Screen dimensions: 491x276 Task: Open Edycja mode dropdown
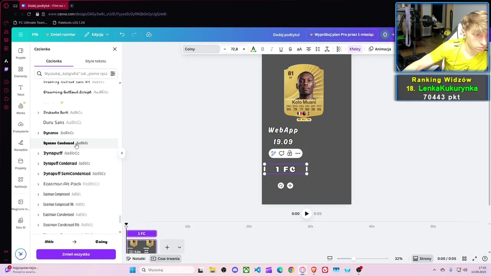click(x=97, y=34)
